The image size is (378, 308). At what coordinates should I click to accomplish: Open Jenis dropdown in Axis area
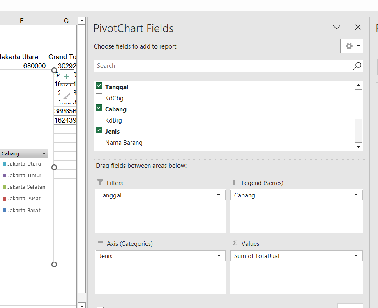click(x=219, y=256)
